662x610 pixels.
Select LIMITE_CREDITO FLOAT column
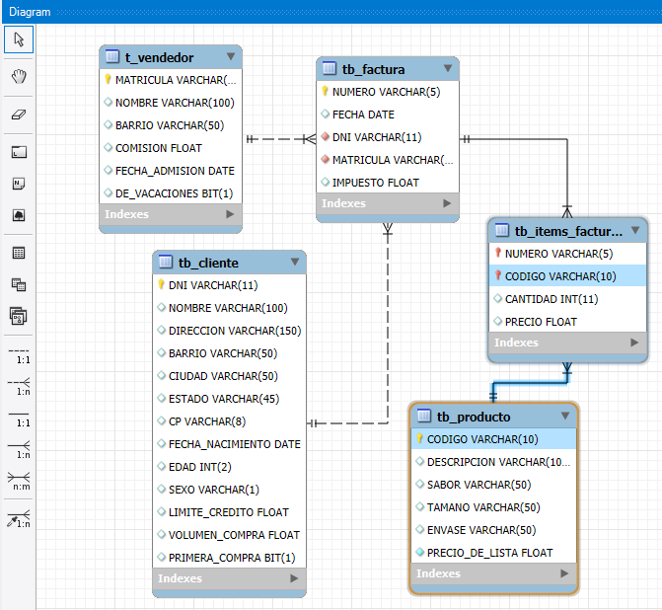[x=229, y=512]
